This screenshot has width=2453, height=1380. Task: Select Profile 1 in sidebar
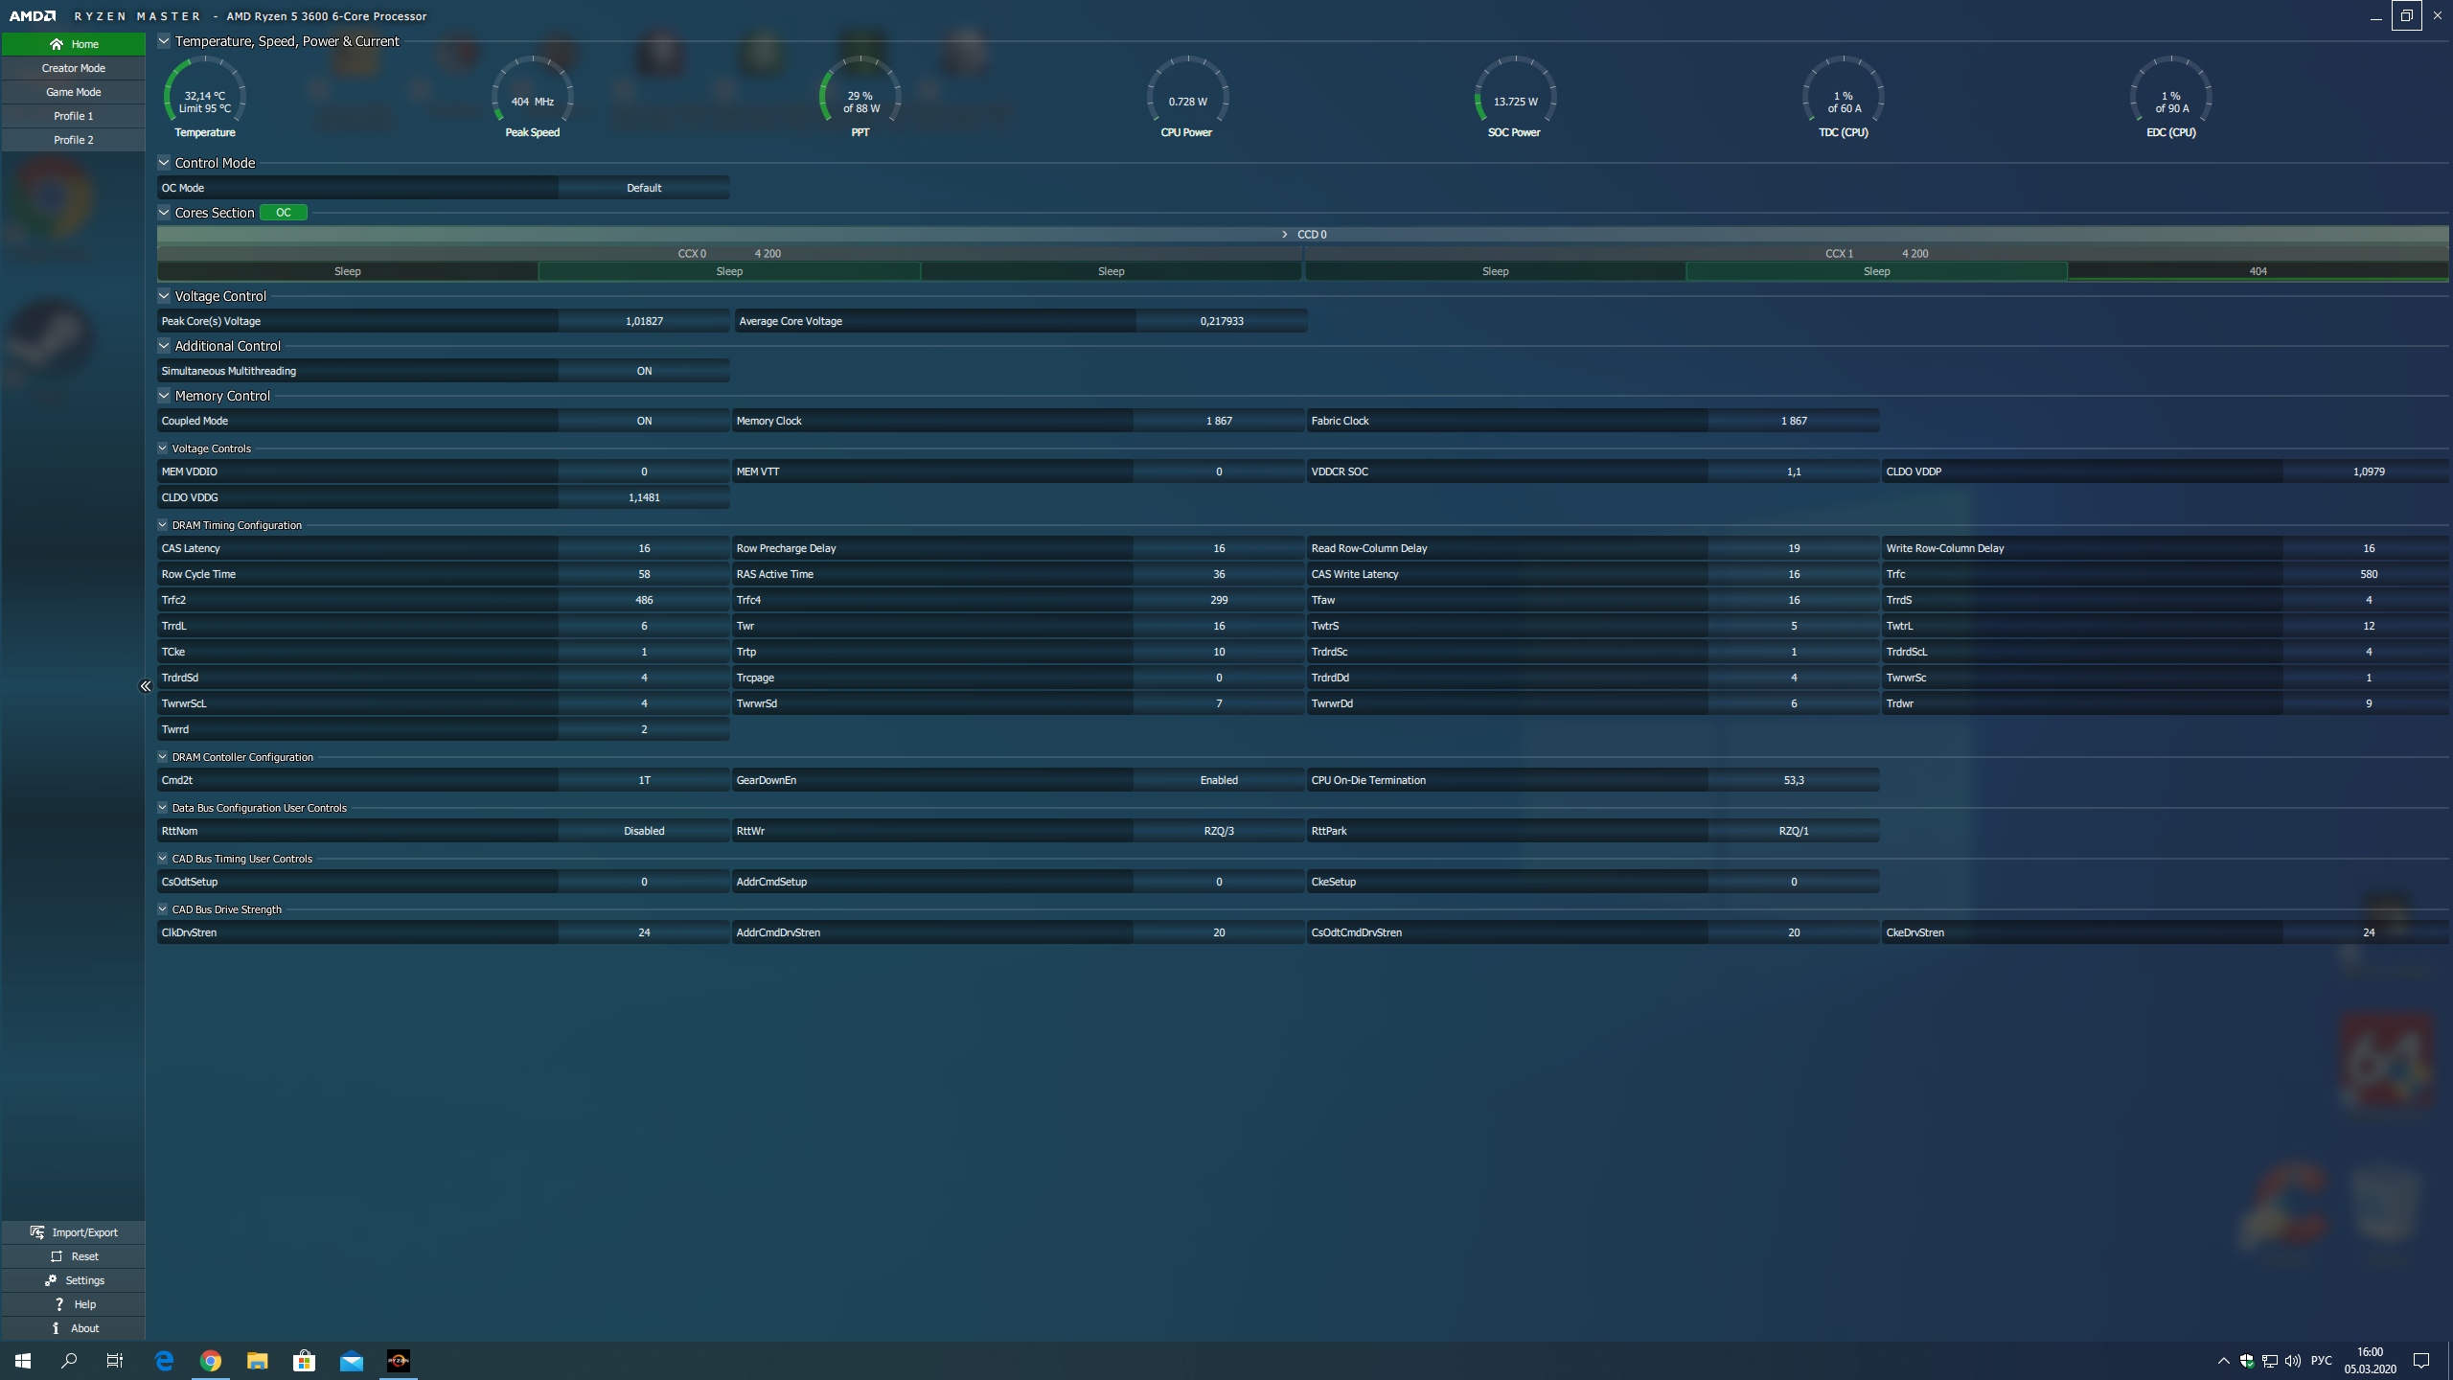point(74,116)
